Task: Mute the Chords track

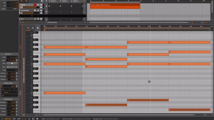Action: [41, 5]
